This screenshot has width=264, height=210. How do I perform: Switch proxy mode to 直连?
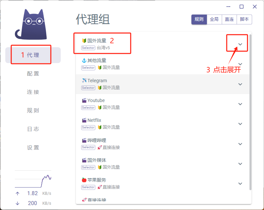click(229, 19)
